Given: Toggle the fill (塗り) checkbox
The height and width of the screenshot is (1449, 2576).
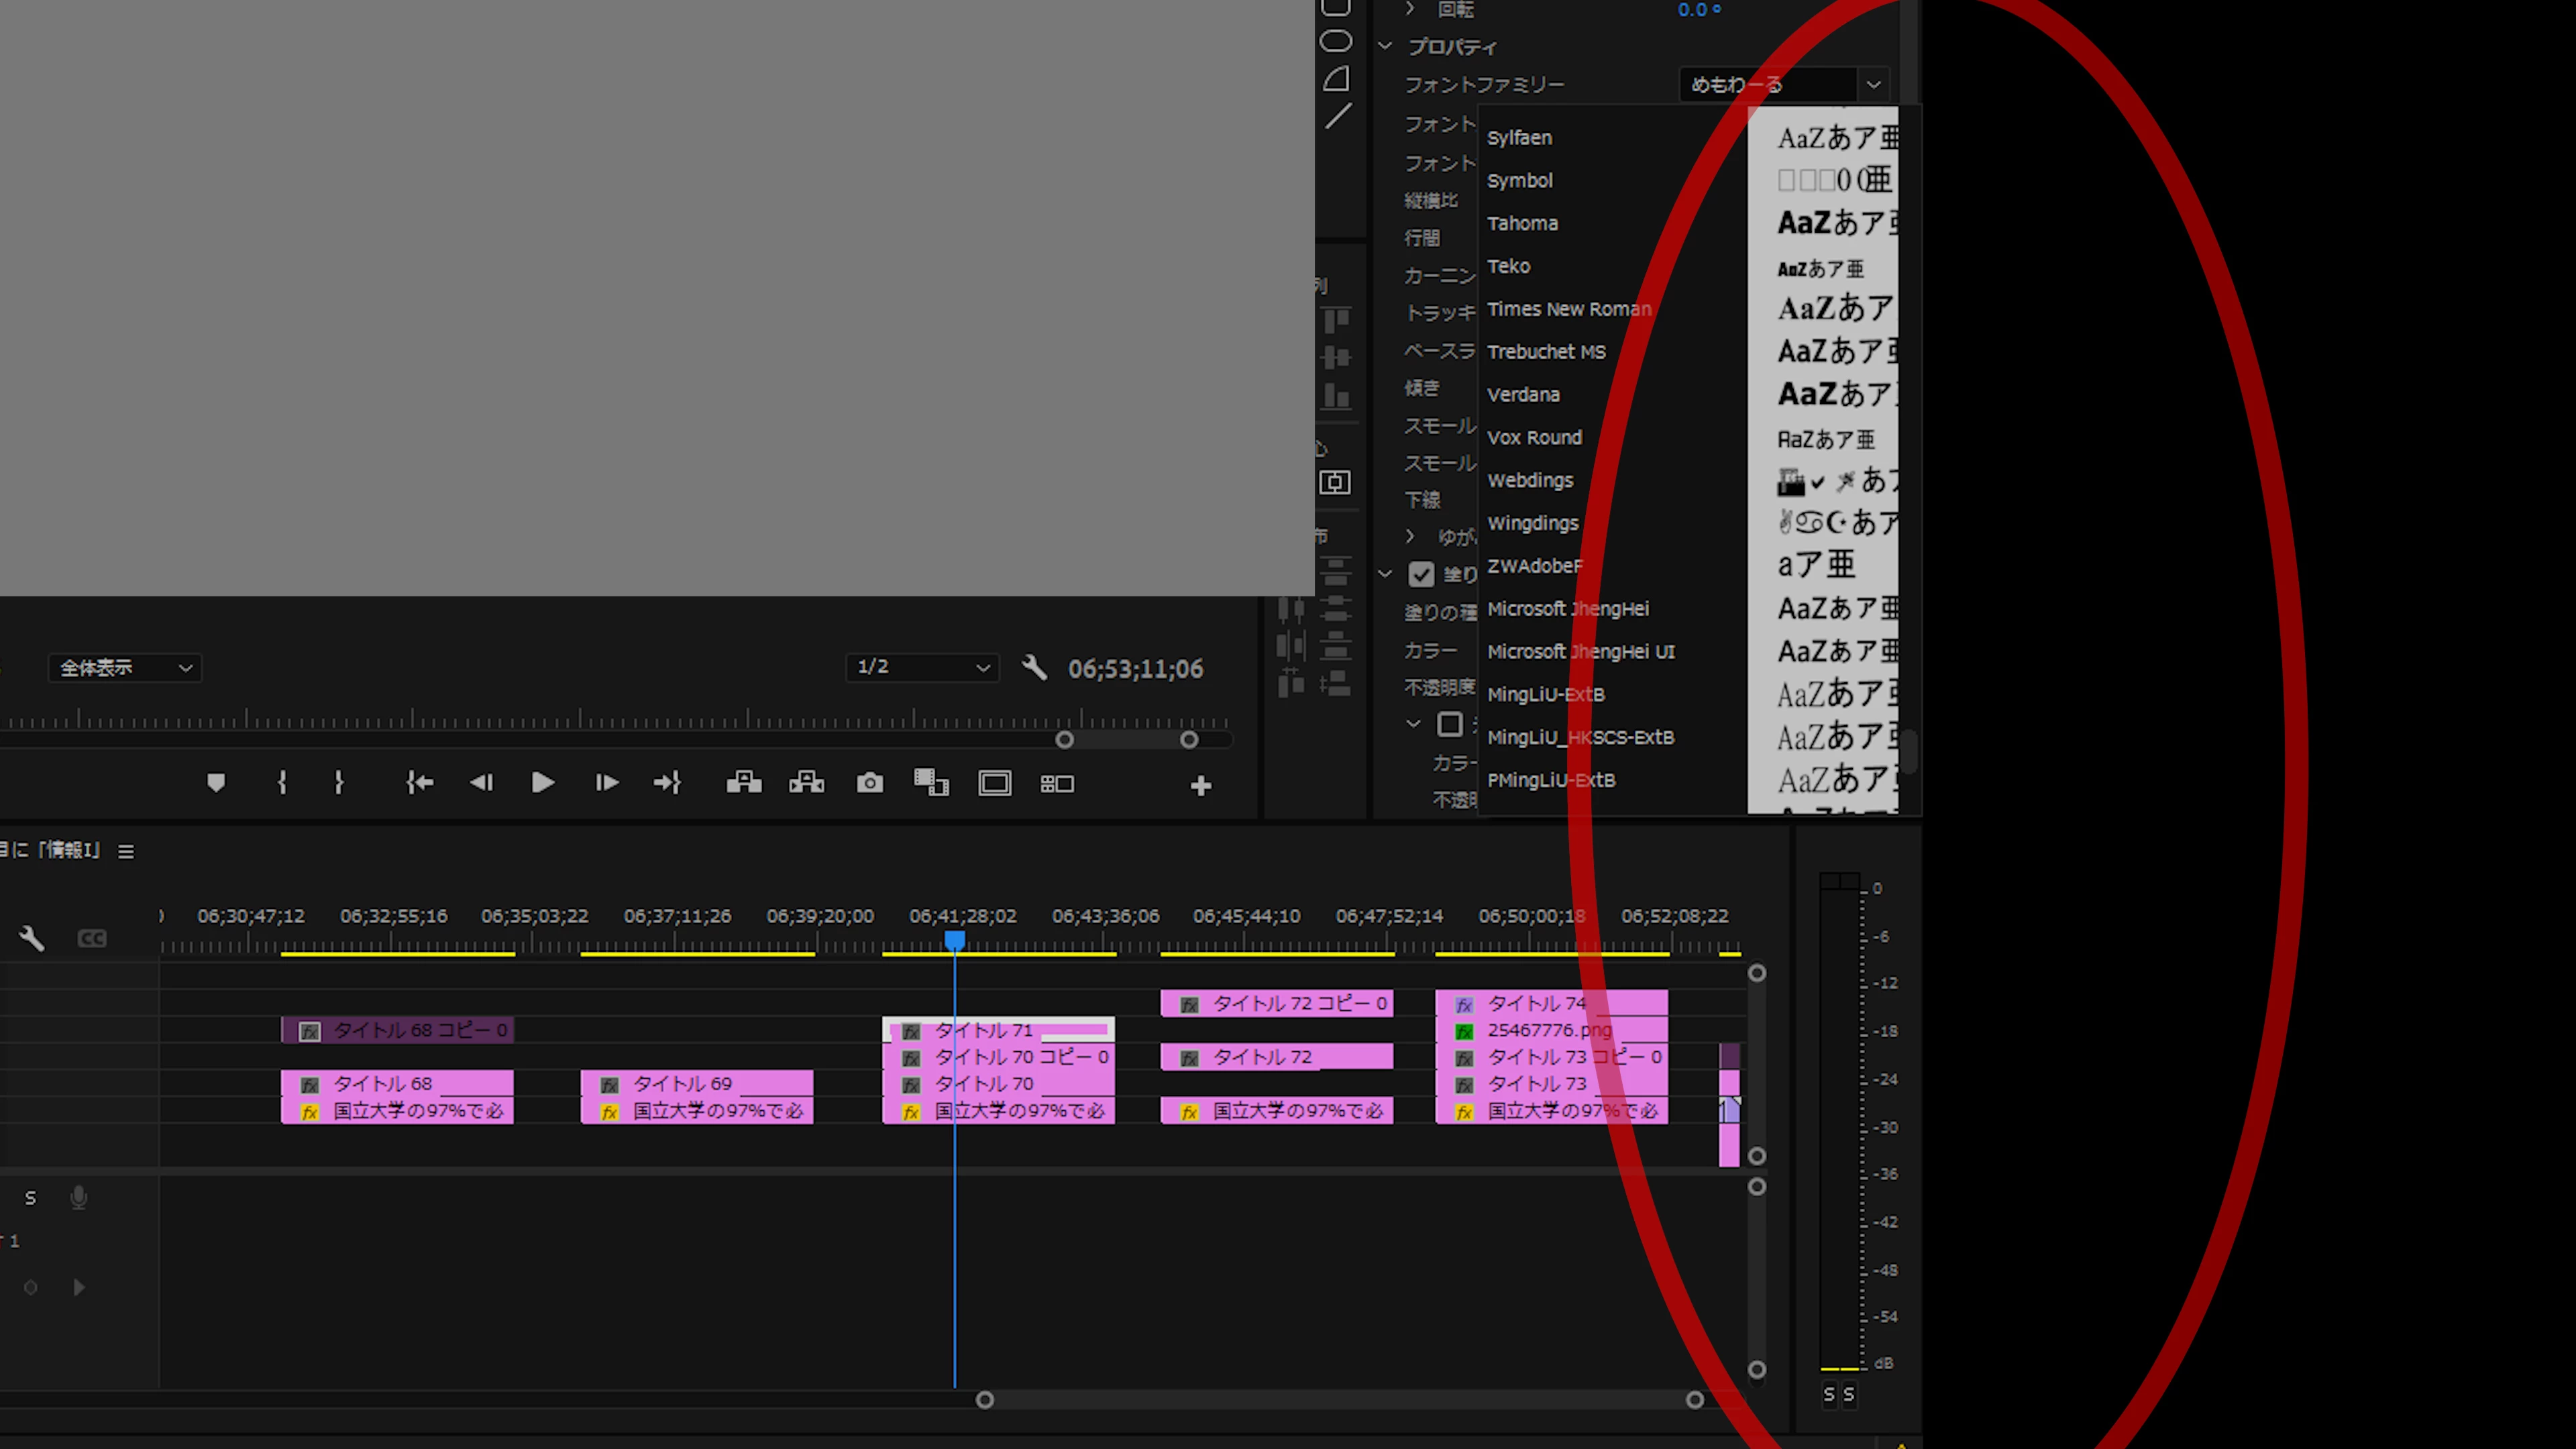Looking at the screenshot, I should coord(1421,574).
